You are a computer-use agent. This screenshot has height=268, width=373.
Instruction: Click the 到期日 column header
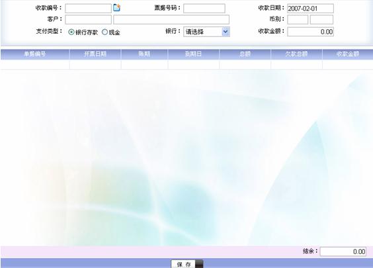[193, 54]
